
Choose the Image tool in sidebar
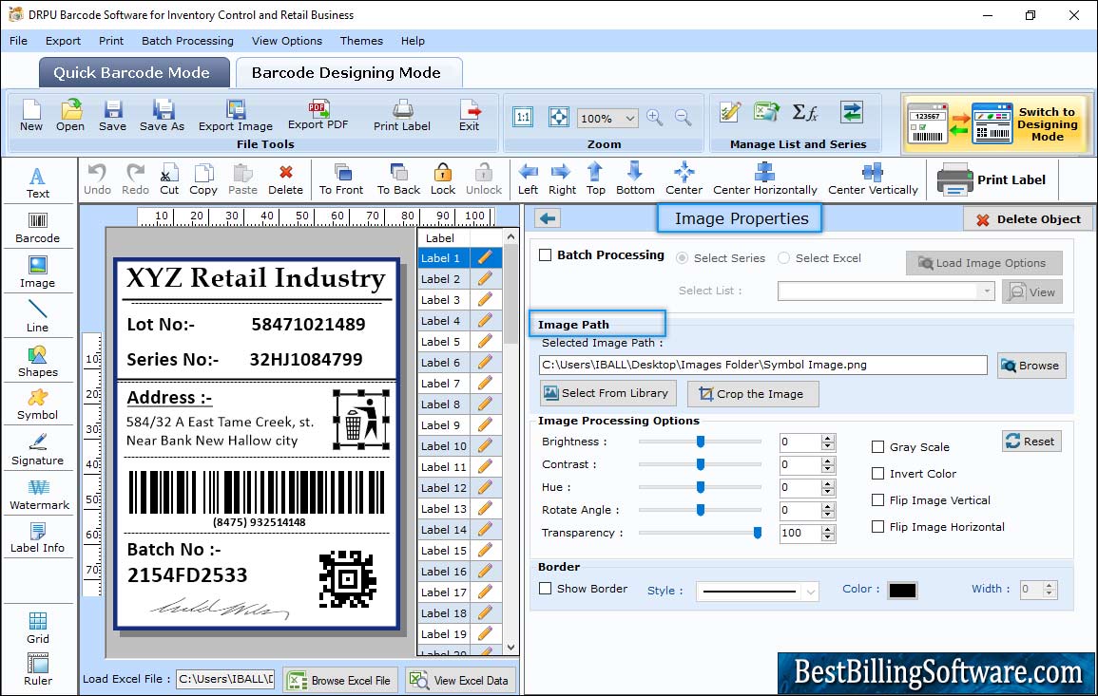pyautogui.click(x=38, y=273)
